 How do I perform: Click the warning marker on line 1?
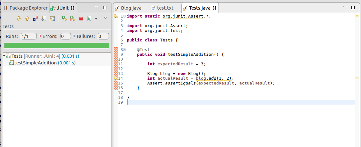coord(116,16)
